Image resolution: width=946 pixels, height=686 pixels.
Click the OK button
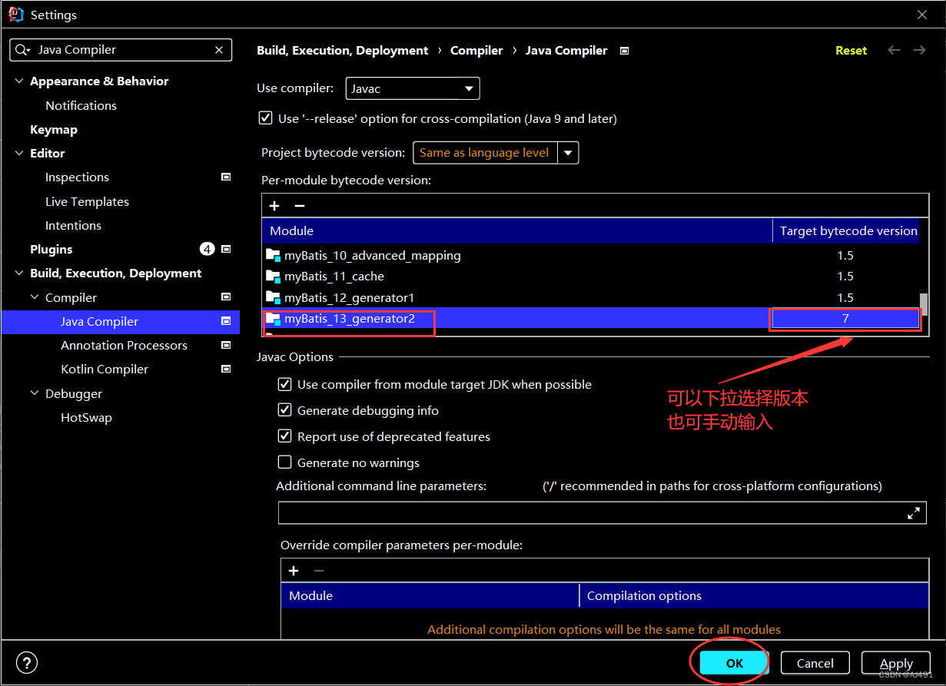(x=735, y=663)
